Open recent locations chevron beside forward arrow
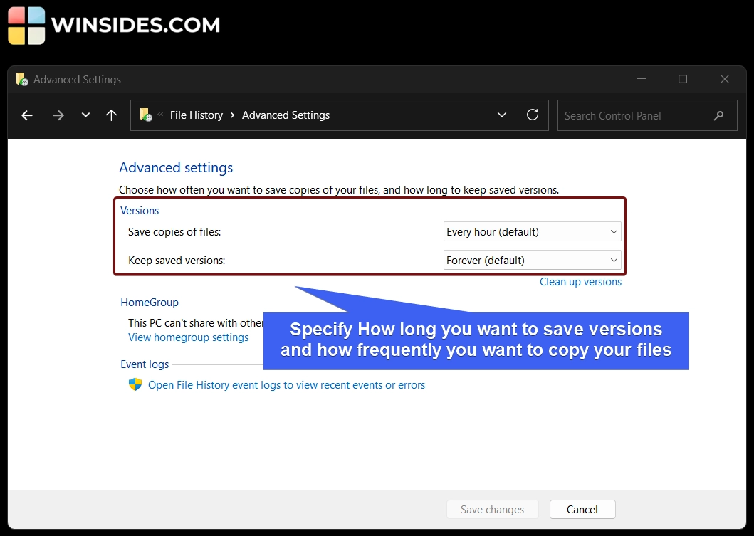754x536 pixels. [x=85, y=115]
